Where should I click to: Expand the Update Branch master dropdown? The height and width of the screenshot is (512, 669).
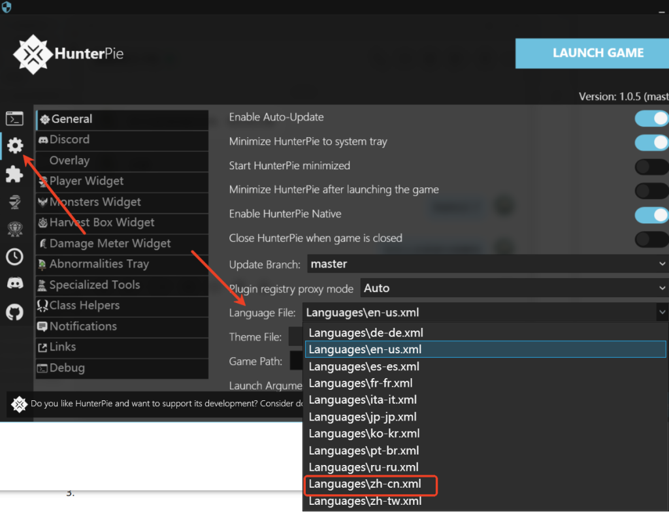(x=486, y=264)
